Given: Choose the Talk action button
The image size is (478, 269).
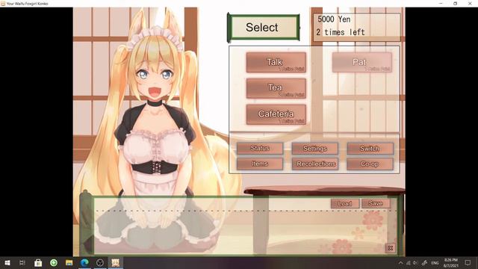Looking at the screenshot, I should pyautogui.click(x=276, y=62).
